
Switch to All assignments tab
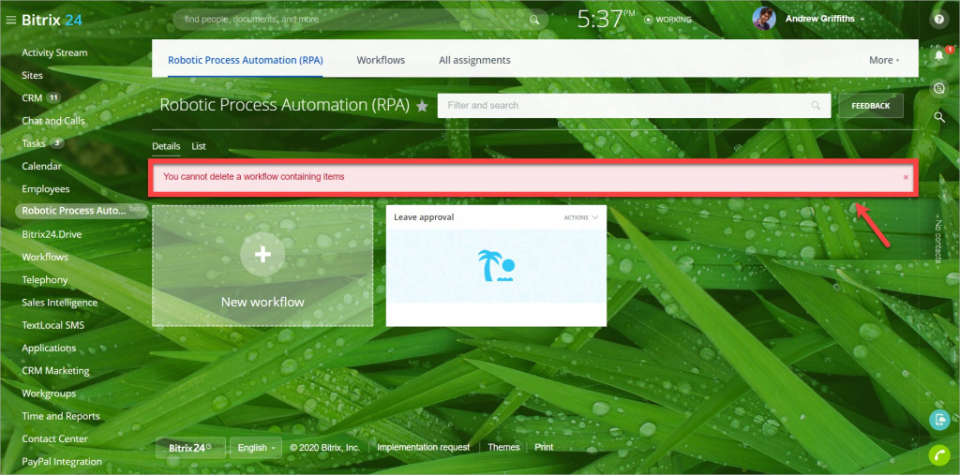474,60
